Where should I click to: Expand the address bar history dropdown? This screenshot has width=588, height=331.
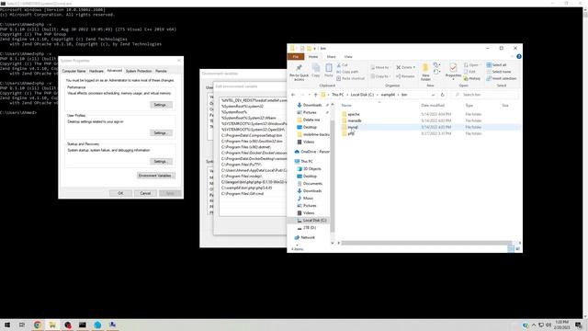pos(433,95)
